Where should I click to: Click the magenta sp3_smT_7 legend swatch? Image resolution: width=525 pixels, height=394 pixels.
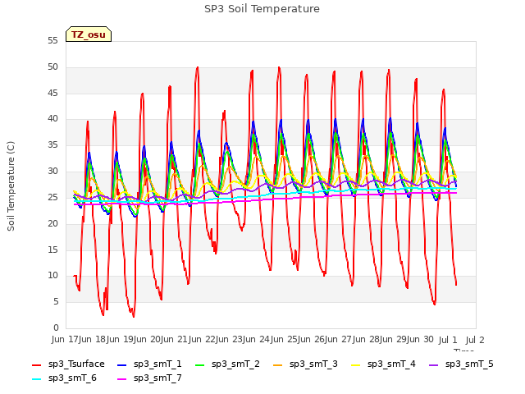pyautogui.click(x=122, y=379)
